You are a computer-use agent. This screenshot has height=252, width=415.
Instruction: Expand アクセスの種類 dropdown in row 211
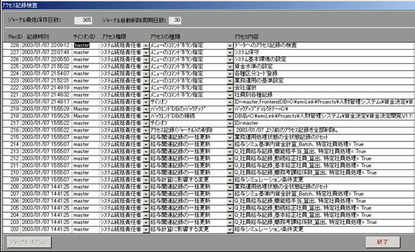(230, 166)
